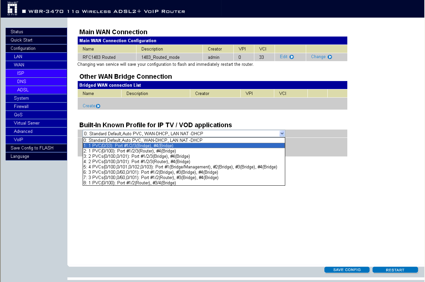Click the RESTART button

pos(395,270)
